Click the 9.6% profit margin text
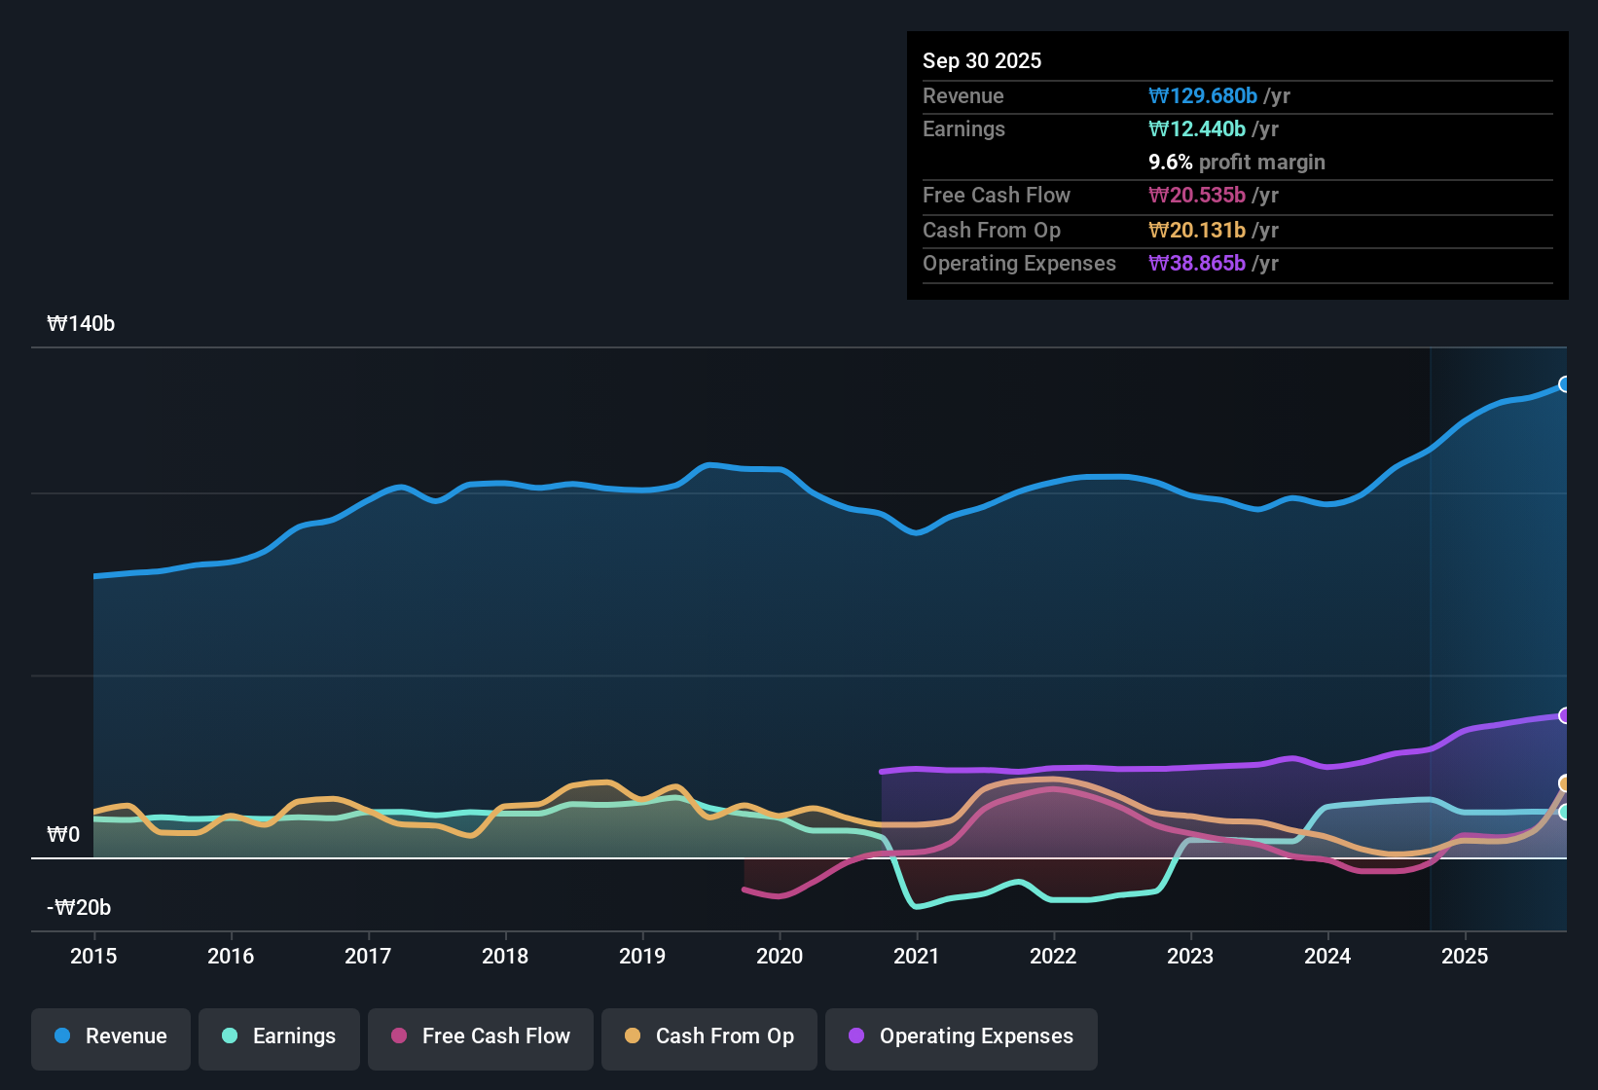Viewport: 1598px width, 1090px height. click(1236, 162)
